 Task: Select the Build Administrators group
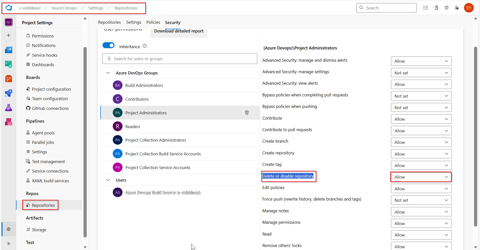(x=180, y=85)
